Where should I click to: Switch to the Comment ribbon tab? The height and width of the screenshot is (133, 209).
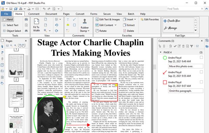coord(34,14)
